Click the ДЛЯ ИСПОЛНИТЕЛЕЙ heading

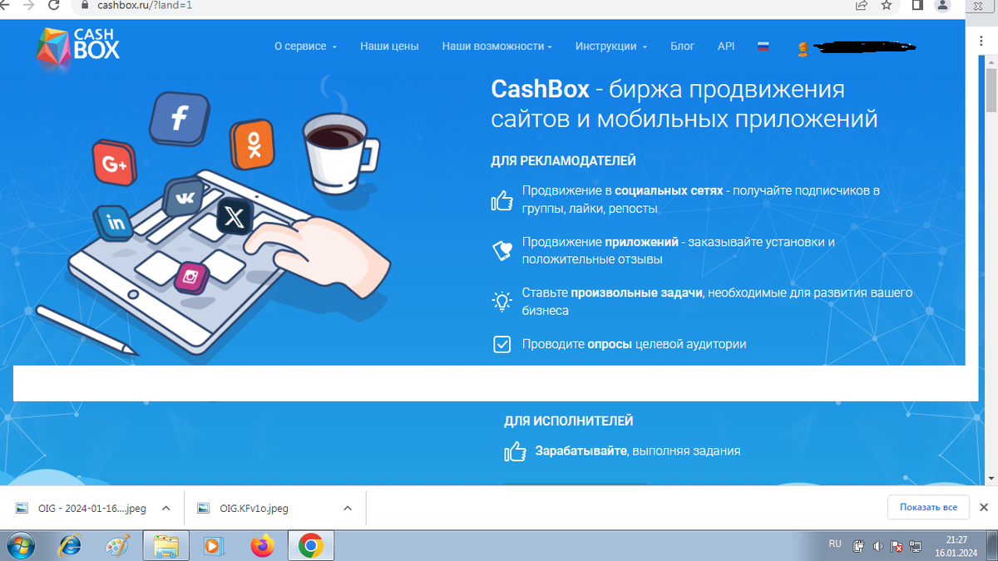coord(569,421)
